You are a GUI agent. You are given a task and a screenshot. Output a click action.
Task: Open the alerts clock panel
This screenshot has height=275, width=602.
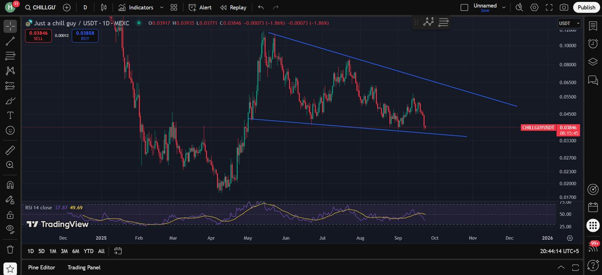(x=592, y=44)
